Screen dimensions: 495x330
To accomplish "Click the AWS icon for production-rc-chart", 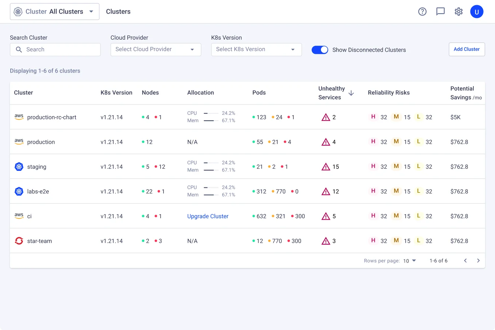I will pos(19,117).
